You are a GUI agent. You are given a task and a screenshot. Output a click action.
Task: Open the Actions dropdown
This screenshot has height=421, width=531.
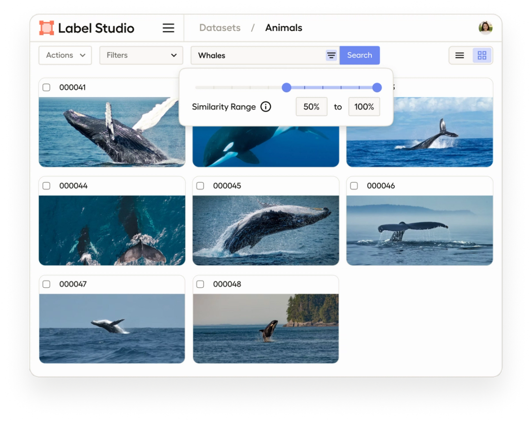[65, 55]
